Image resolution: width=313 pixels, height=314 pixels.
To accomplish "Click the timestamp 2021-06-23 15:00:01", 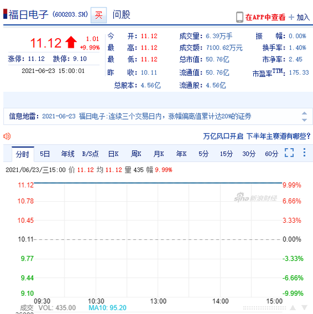I will tap(53, 71).
